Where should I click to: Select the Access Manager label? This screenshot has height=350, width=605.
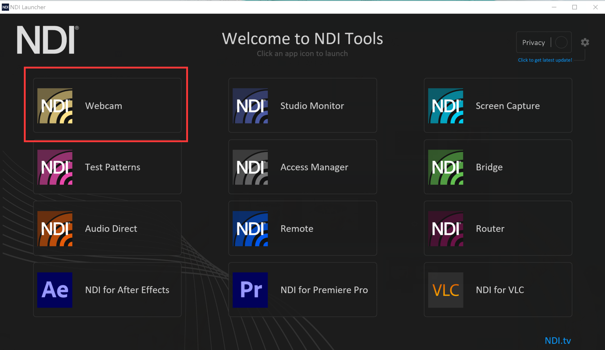(x=314, y=167)
